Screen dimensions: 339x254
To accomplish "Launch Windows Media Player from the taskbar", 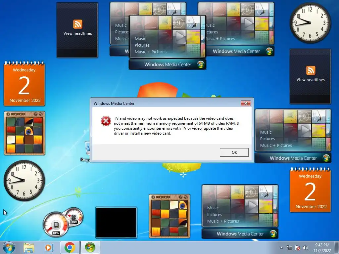I will (x=49, y=247).
